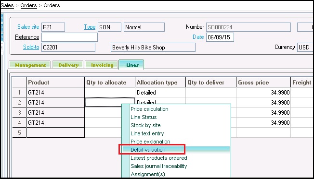Open Price explanation from the menu
The height and width of the screenshot is (179, 314).
150,142
